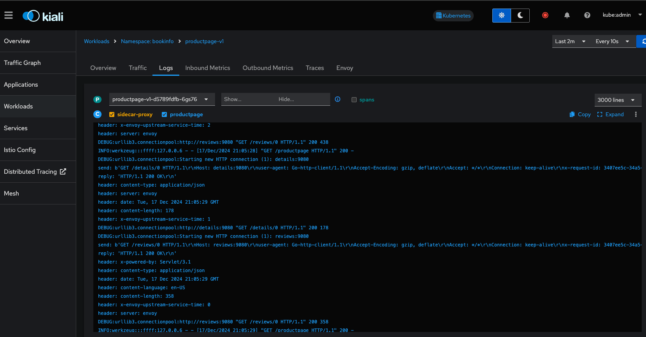The height and width of the screenshot is (337, 646).
Task: Click the 'header: content-language: en-US' log line
Action: coord(142,288)
